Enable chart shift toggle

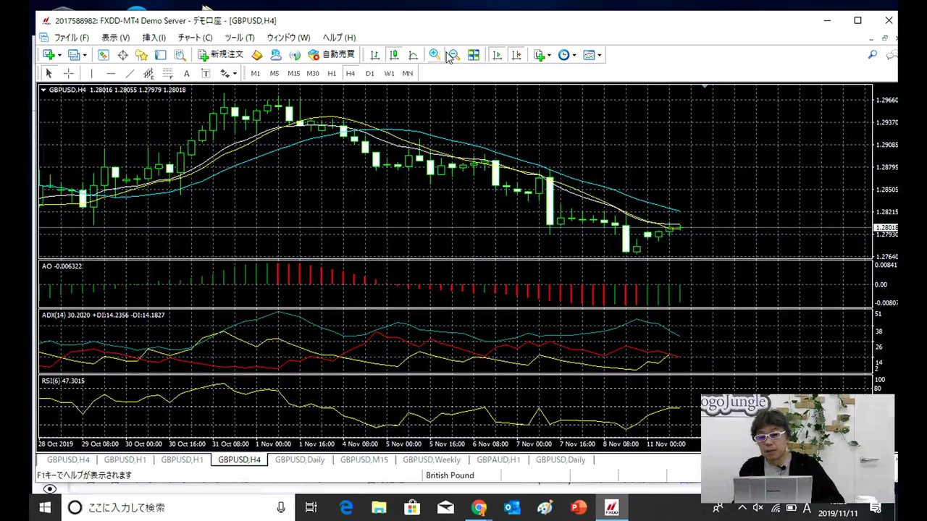(516, 55)
